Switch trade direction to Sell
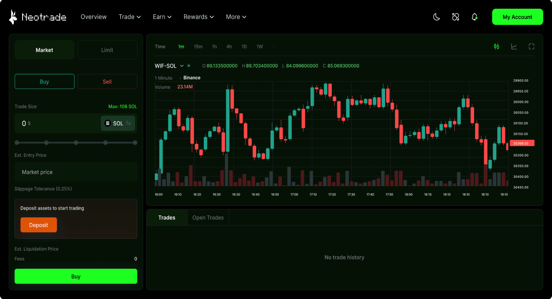552x299 pixels. tap(107, 81)
